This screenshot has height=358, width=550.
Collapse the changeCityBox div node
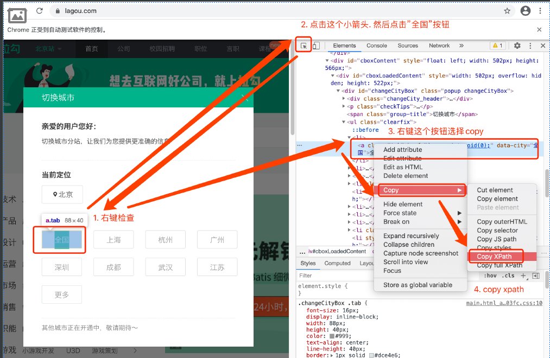tap(338, 91)
